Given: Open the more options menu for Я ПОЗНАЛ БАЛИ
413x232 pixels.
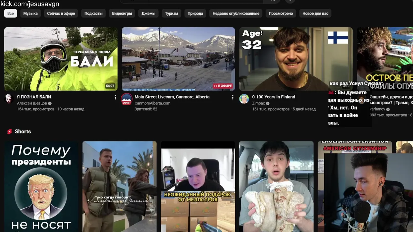Looking at the screenshot, I should tap(115, 97).
